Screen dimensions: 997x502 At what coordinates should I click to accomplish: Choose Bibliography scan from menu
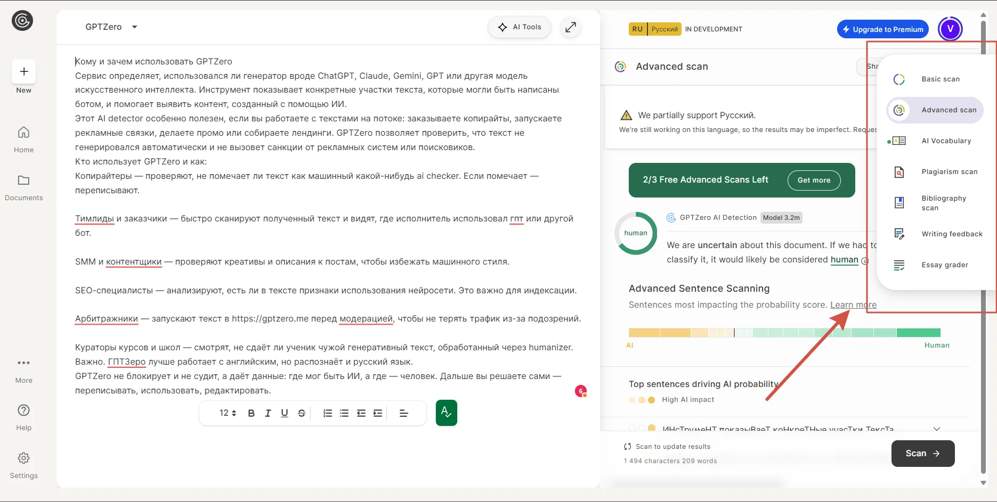point(935,203)
